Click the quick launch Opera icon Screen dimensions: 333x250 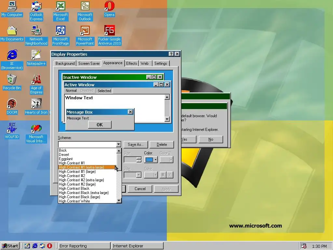[x=49, y=246]
